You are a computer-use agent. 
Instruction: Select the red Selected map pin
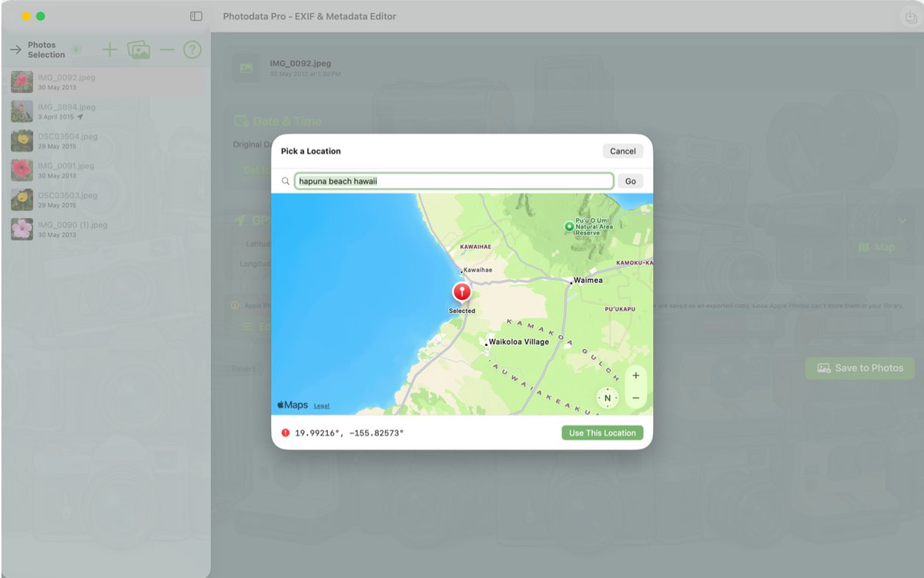click(461, 291)
